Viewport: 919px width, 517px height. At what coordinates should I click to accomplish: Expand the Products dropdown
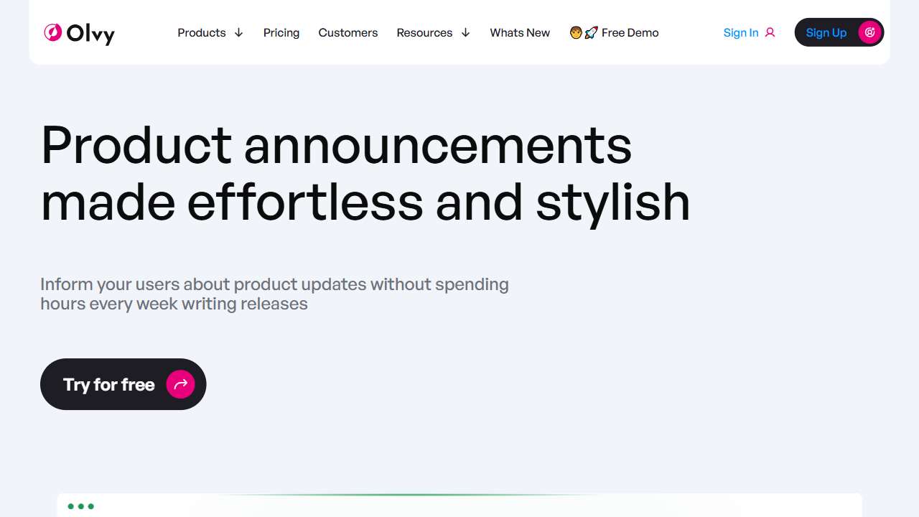202,32
